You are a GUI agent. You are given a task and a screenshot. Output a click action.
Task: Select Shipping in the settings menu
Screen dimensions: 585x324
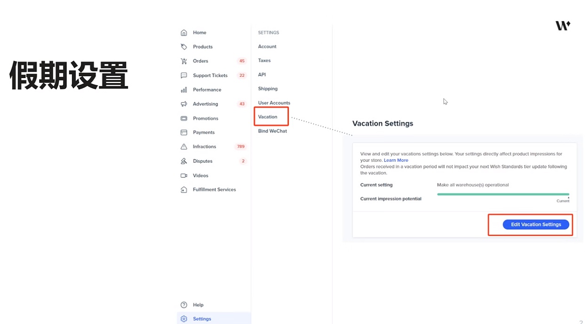click(x=268, y=88)
